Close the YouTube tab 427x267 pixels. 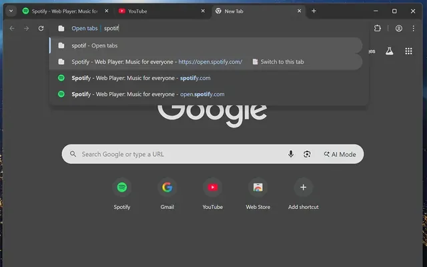tap(203, 11)
